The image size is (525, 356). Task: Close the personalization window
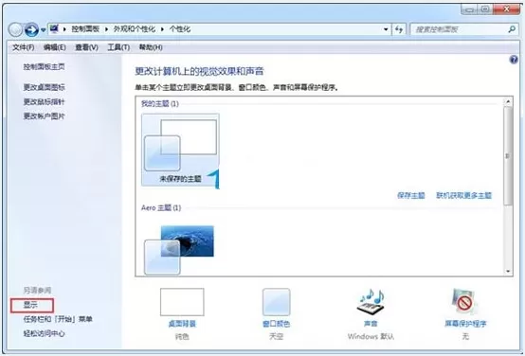point(507,9)
